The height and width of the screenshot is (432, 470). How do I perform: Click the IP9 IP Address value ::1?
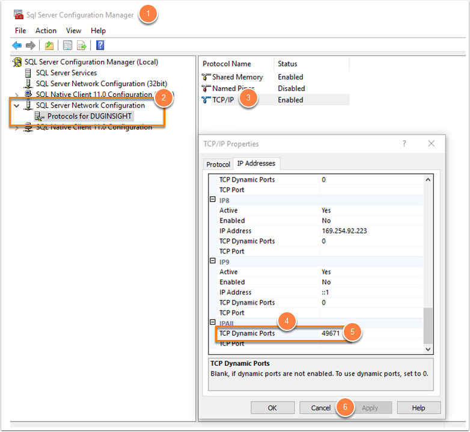pyautogui.click(x=325, y=292)
